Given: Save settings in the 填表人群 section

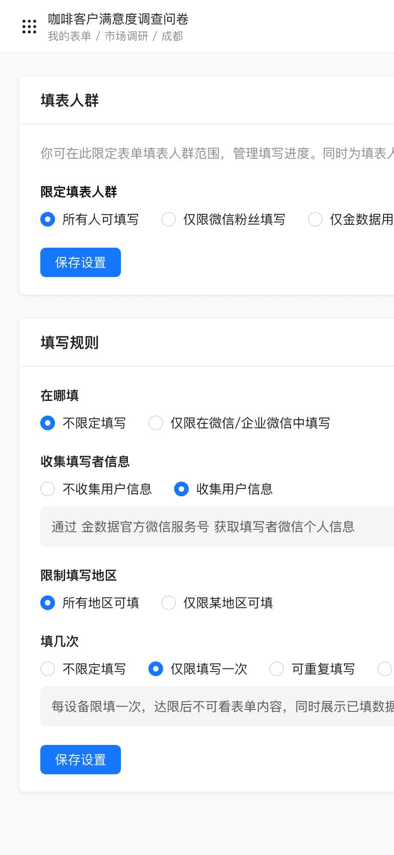Looking at the screenshot, I should point(81,262).
